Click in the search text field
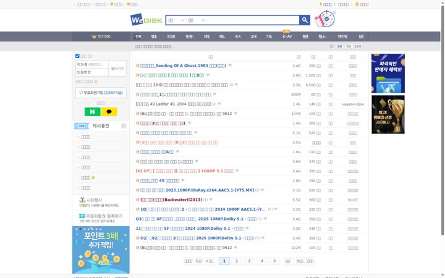The height and width of the screenshot is (278, 445). [253, 20]
